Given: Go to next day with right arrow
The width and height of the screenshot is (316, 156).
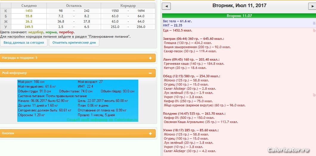Looking at the screenshot, I should click(312, 6).
